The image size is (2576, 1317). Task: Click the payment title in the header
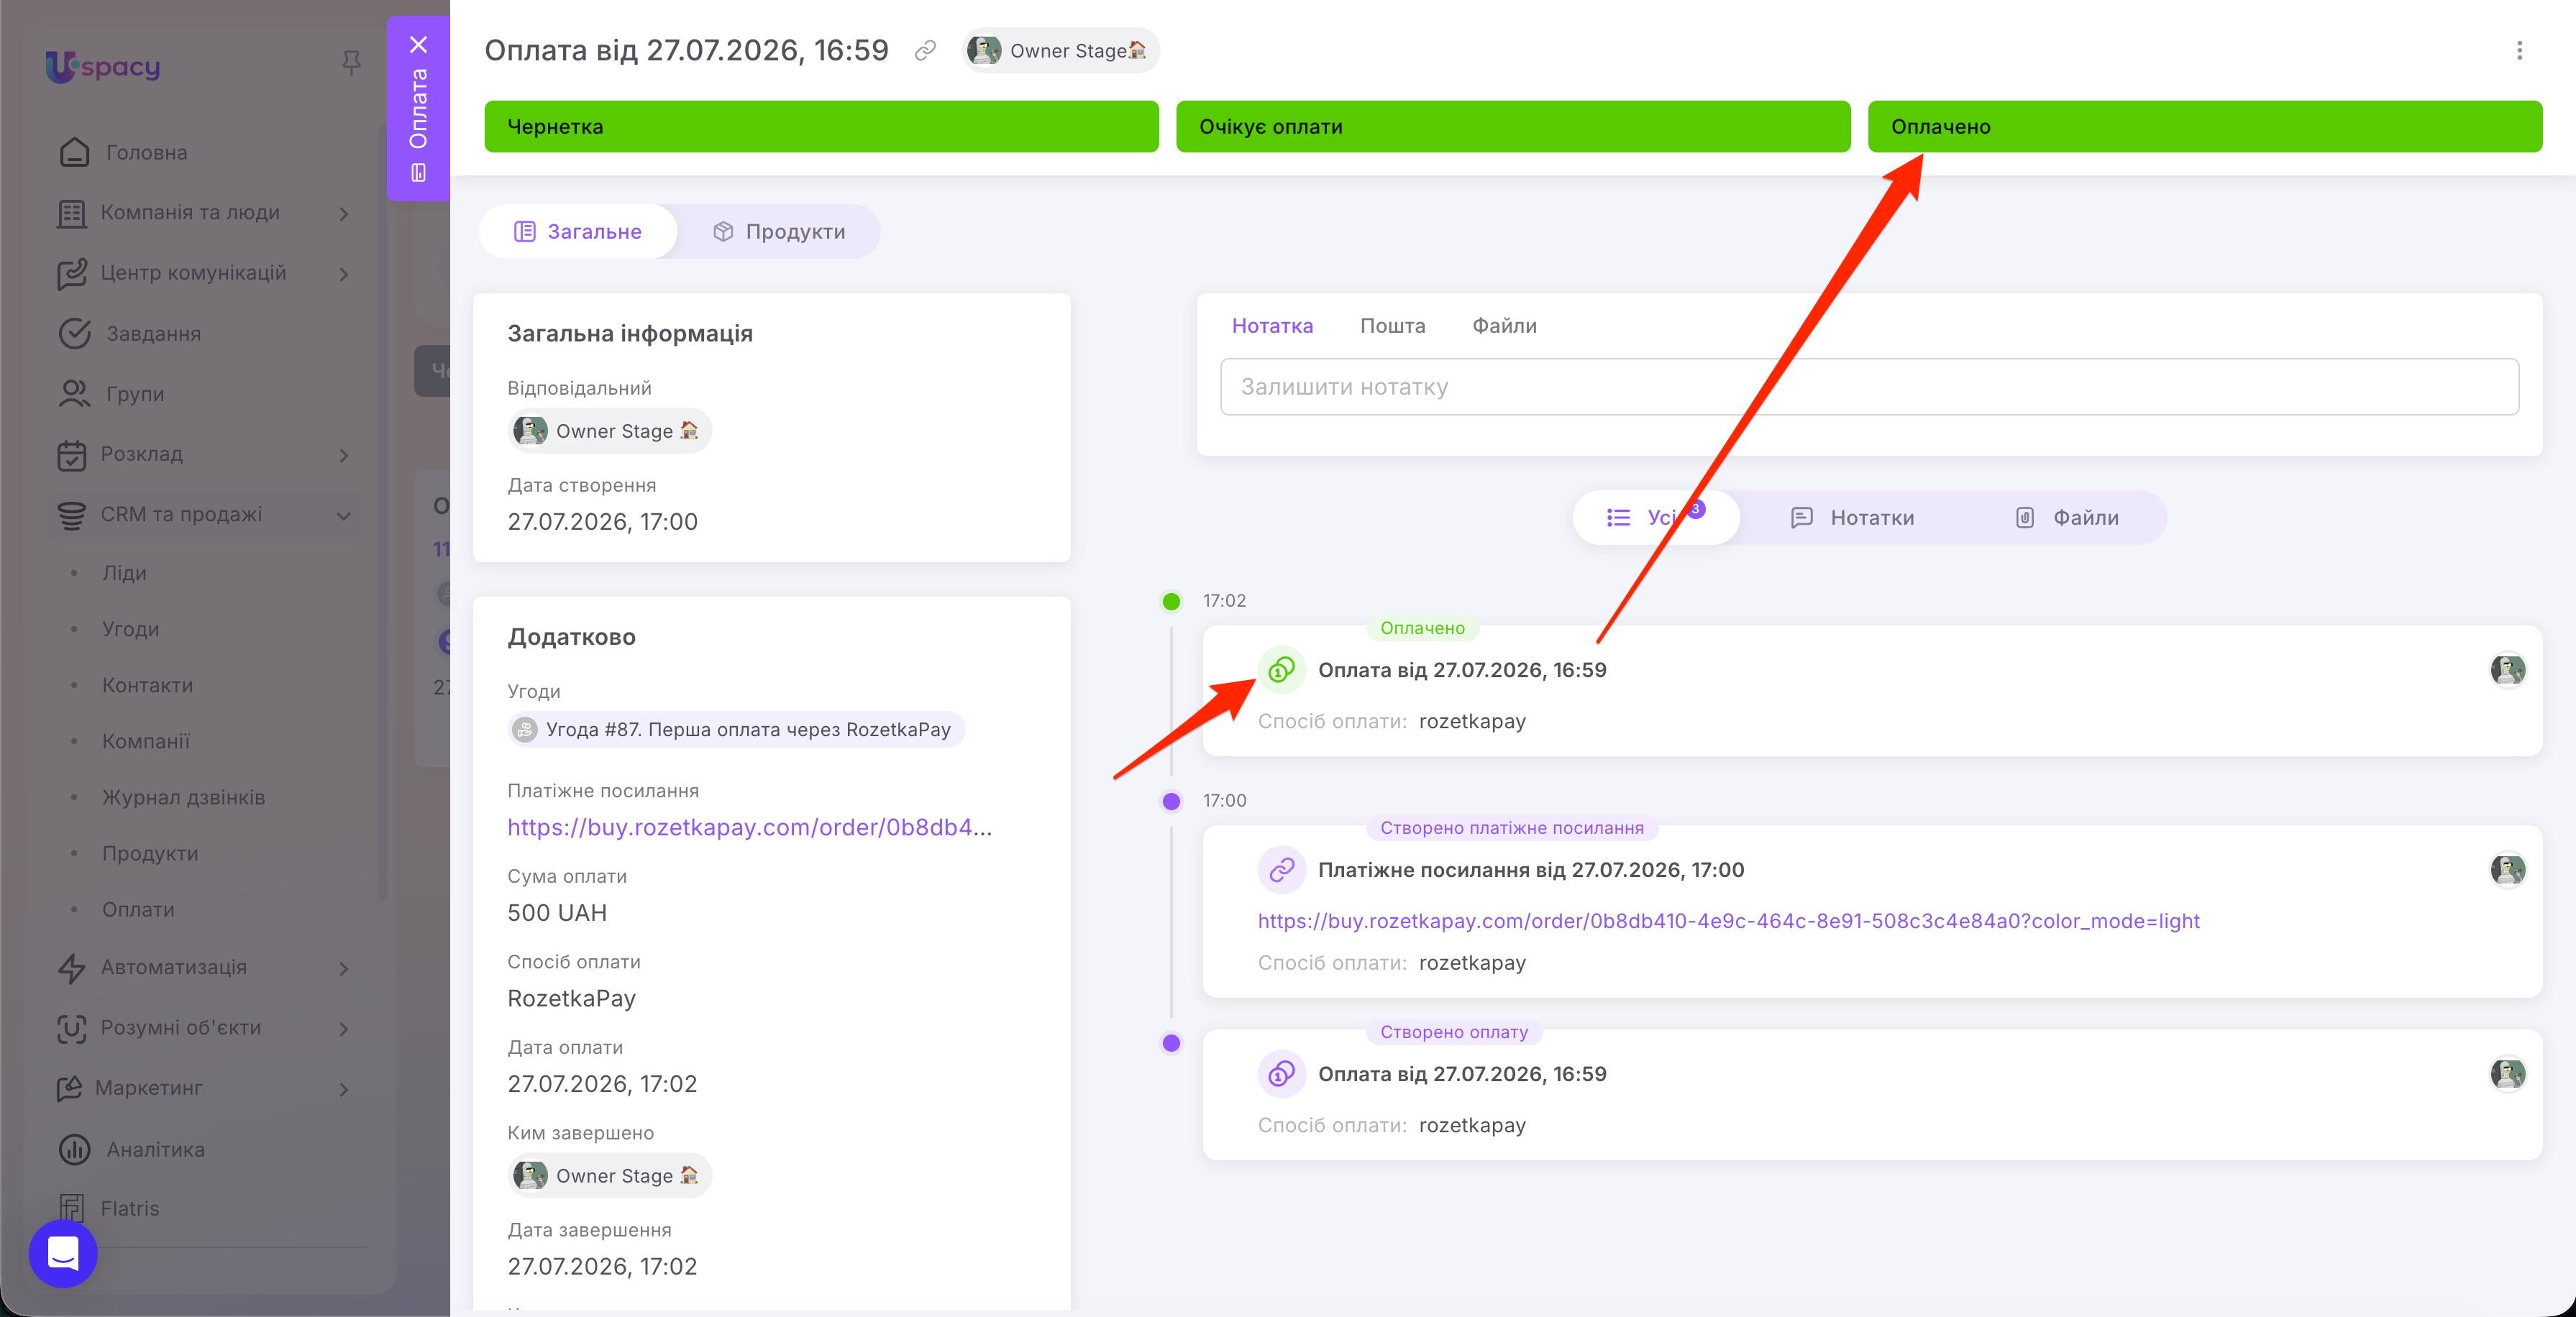click(x=686, y=50)
